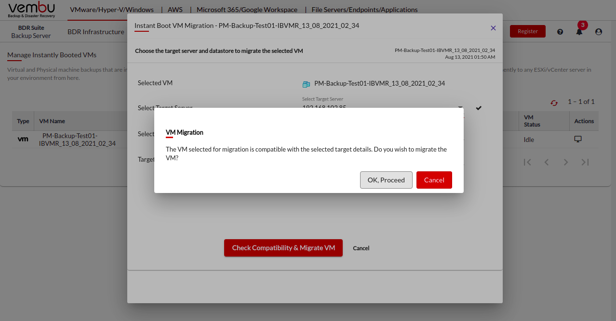The height and width of the screenshot is (321, 616).
Task: Open BDR Infrastructure menu
Action: 96,32
